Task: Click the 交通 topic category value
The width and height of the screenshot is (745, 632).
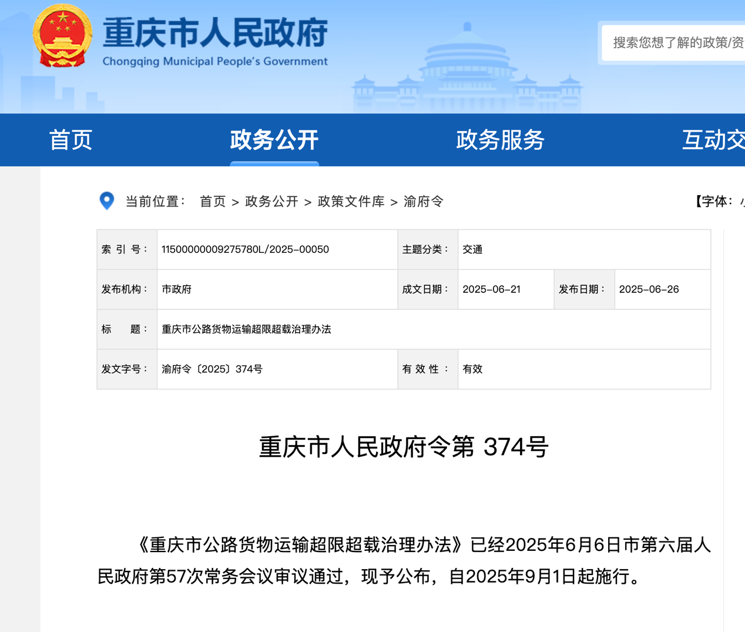Action: click(472, 249)
